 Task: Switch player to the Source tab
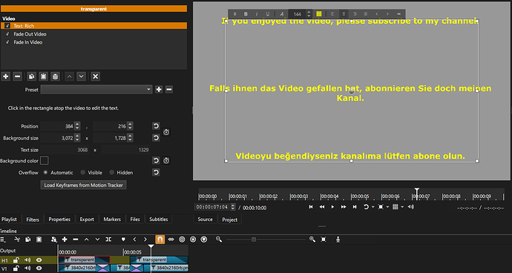click(x=205, y=220)
